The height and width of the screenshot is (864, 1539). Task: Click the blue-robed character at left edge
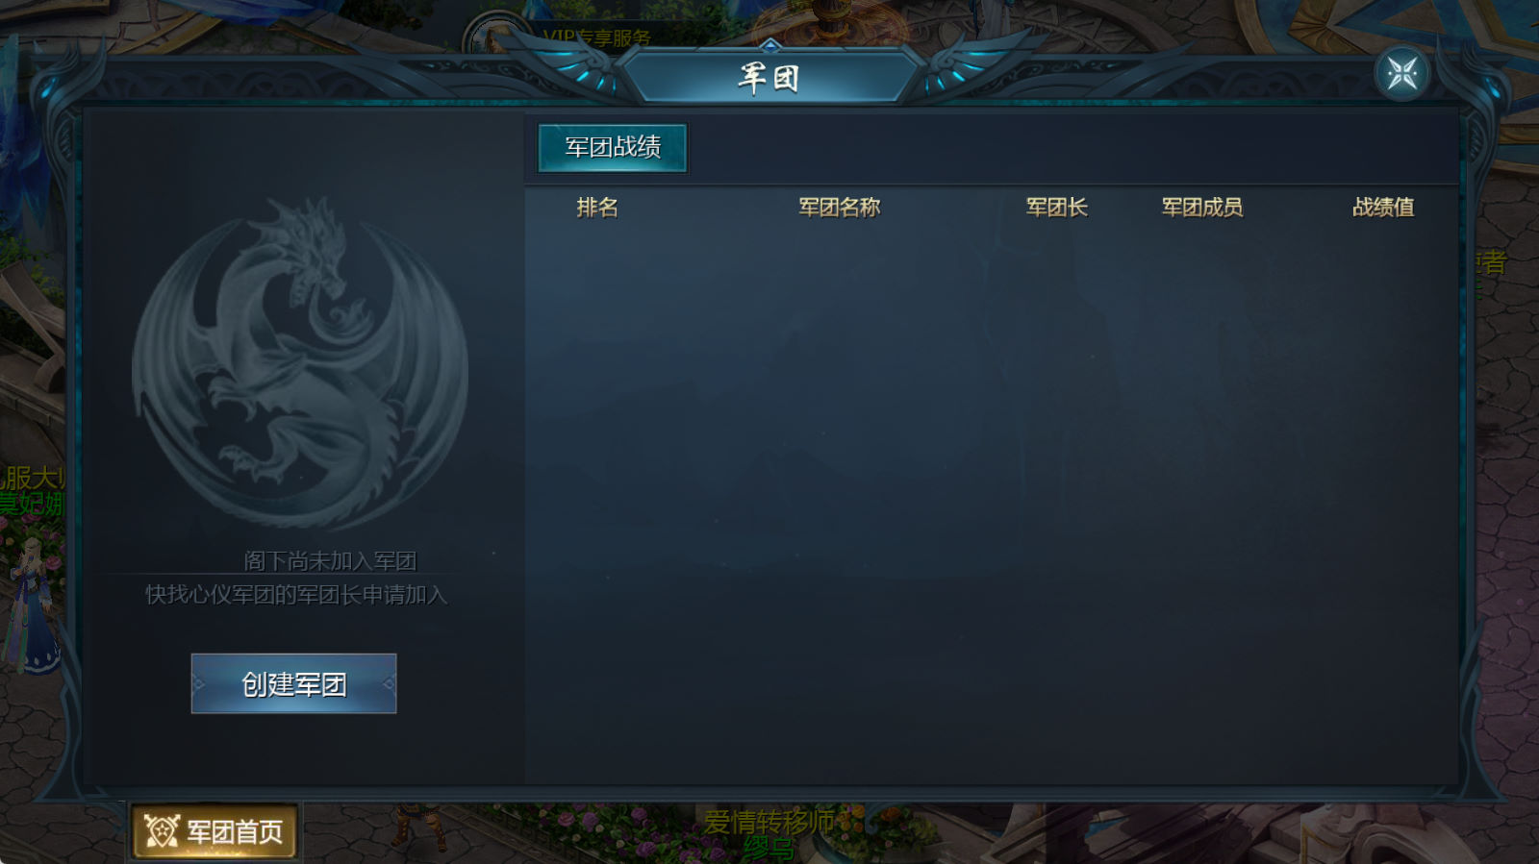32,604
